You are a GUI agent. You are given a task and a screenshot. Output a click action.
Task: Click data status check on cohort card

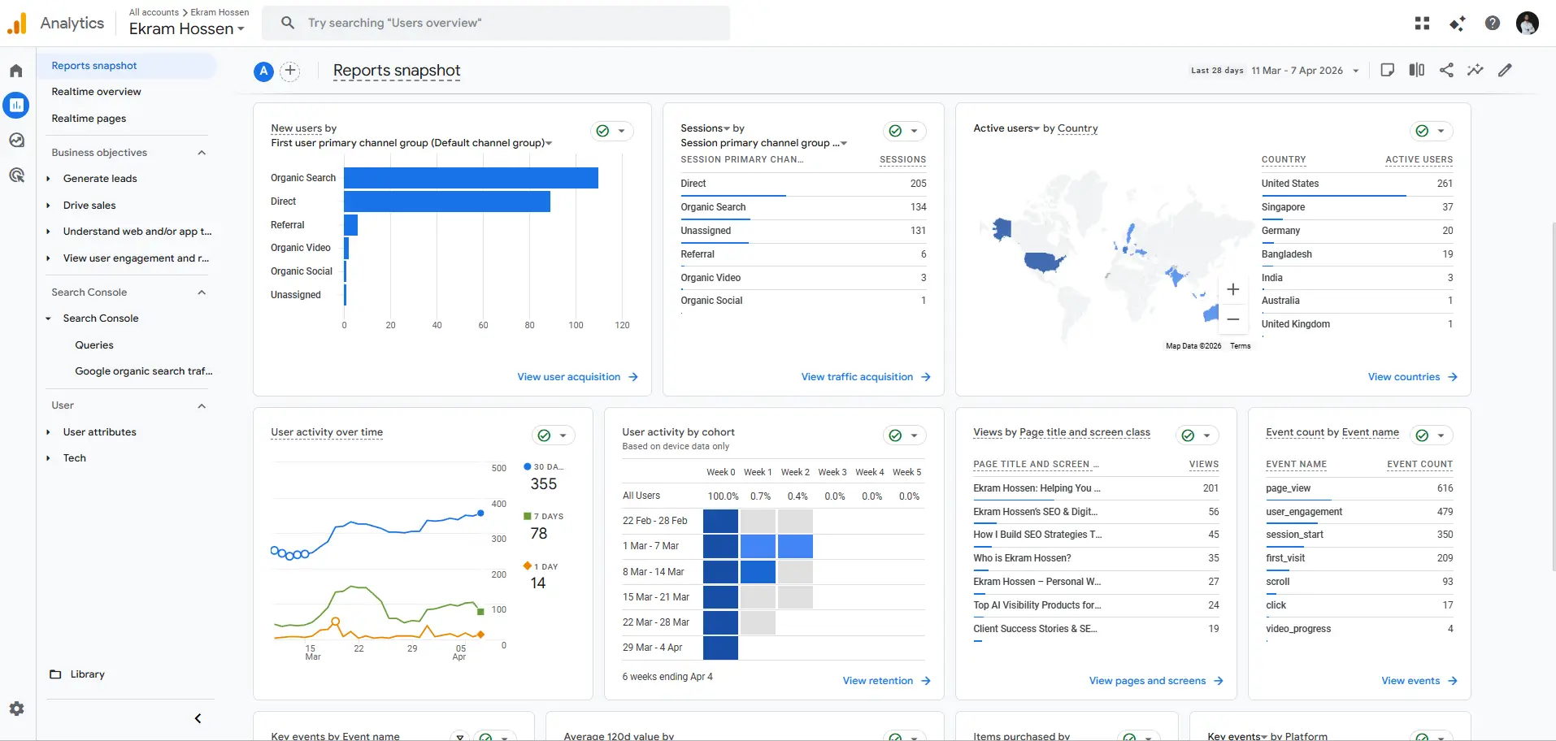coord(895,435)
